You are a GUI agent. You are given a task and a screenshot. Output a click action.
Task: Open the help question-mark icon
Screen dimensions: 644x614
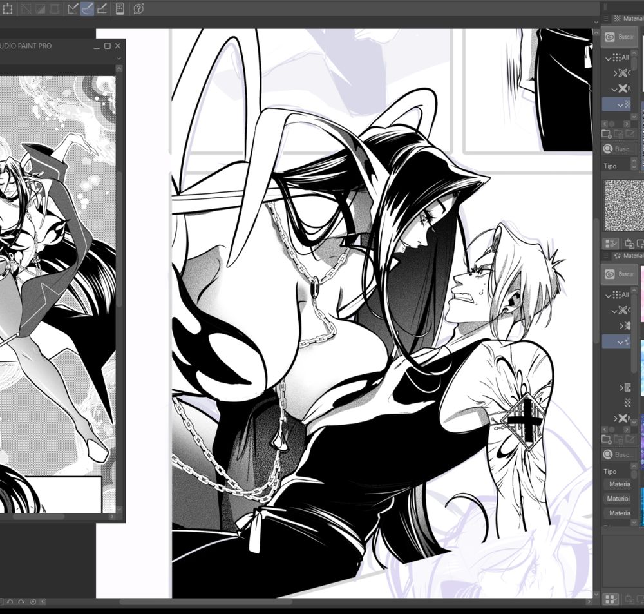coord(139,8)
